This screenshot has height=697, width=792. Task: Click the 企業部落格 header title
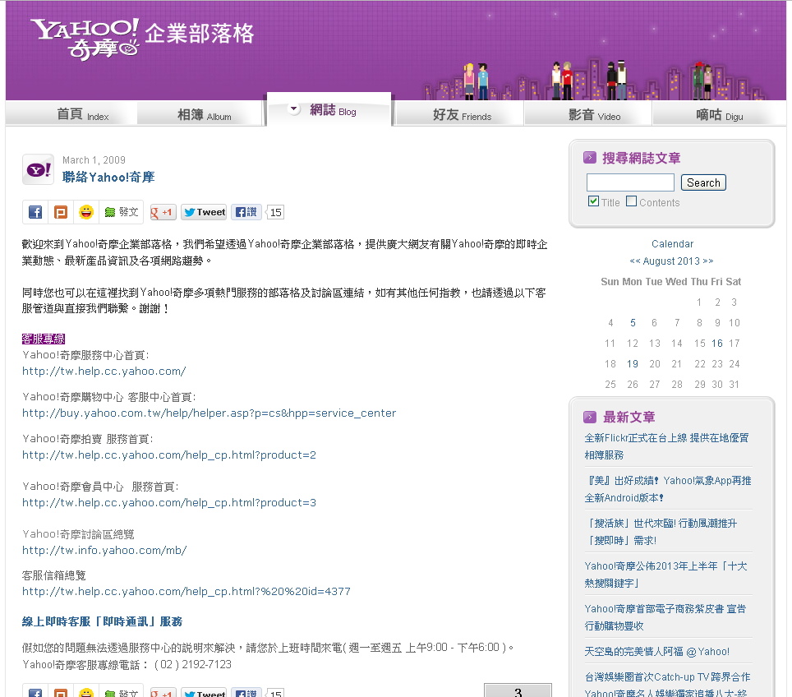[x=199, y=34]
